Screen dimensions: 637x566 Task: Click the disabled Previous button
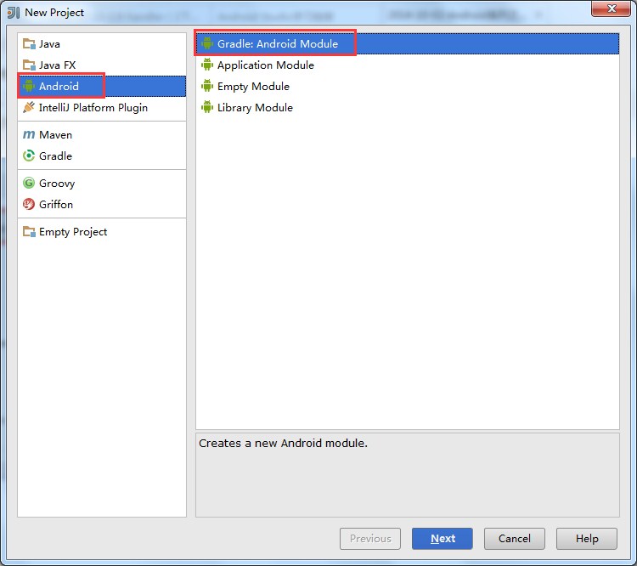[x=370, y=538]
